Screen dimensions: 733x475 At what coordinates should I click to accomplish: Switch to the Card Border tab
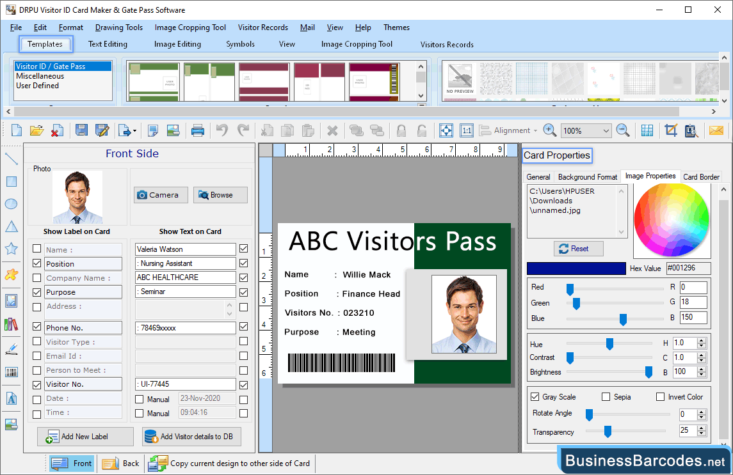701,177
